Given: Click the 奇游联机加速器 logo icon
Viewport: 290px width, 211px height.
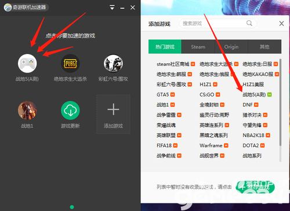Looking at the screenshot, I should pyautogui.click(x=8, y=8).
